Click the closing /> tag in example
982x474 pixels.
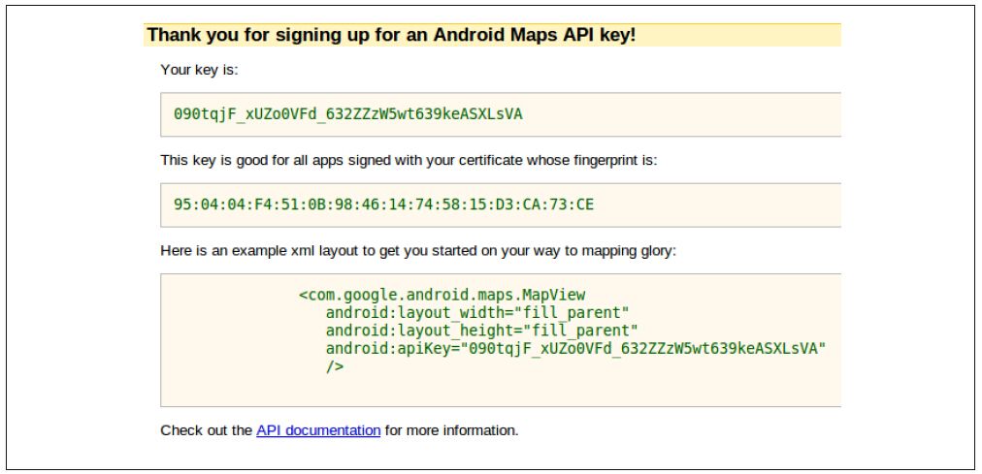coord(335,367)
